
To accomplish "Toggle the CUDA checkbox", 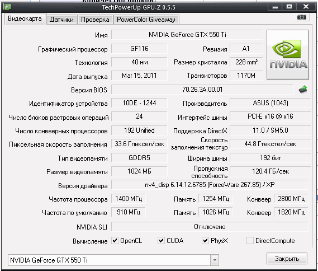I will (161, 241).
